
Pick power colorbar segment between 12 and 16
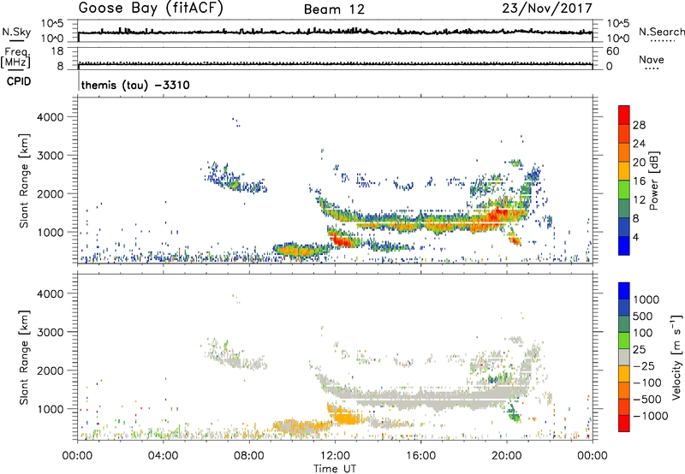pyautogui.click(x=624, y=190)
